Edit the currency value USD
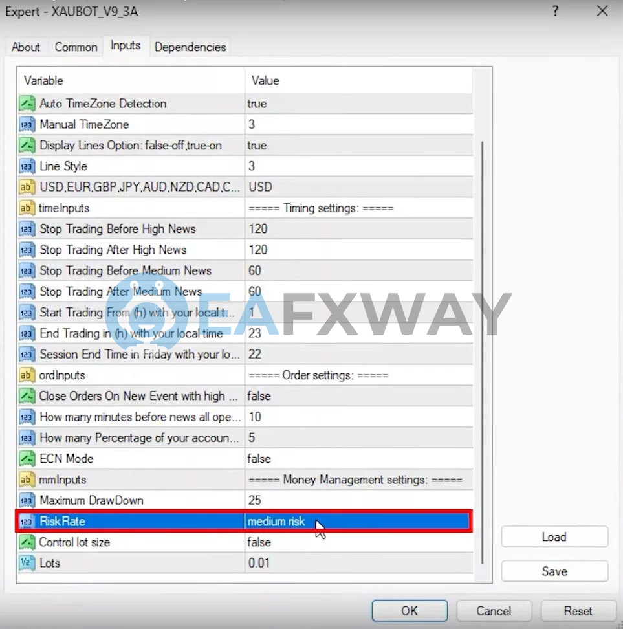The image size is (623, 629). (358, 187)
